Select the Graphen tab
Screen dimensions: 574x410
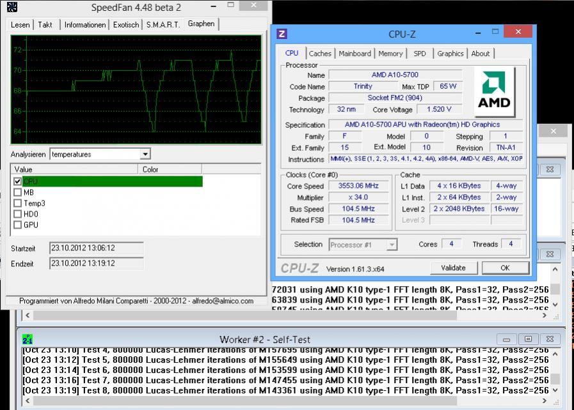click(202, 24)
